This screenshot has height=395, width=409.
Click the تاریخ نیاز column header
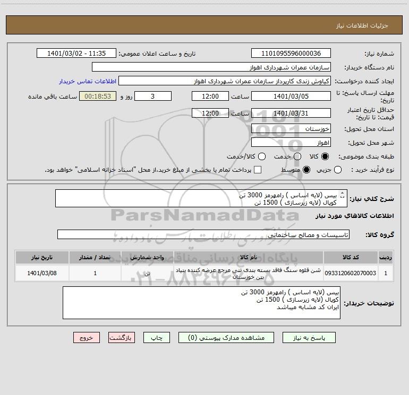coord(42,257)
